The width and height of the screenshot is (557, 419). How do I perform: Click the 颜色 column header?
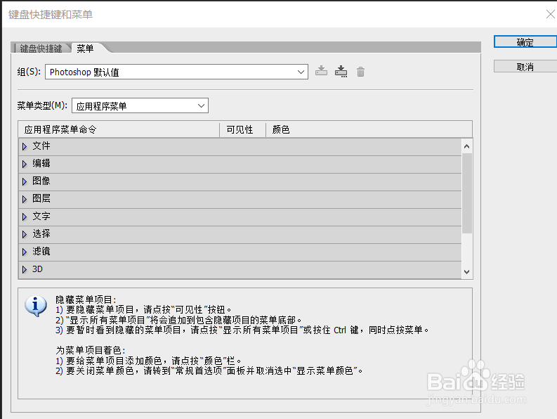click(x=369, y=129)
